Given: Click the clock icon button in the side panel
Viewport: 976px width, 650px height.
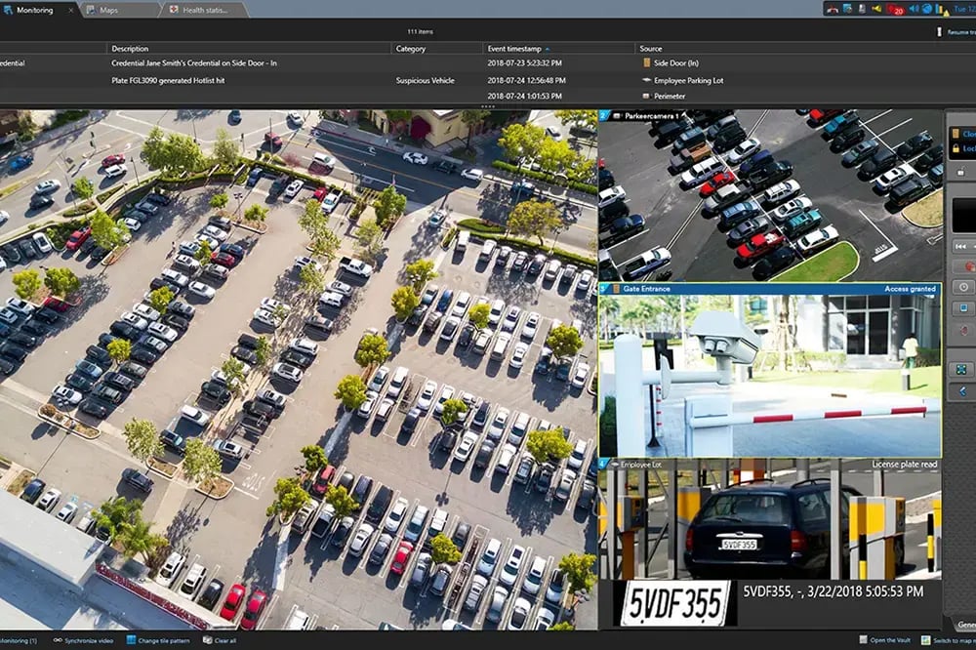Looking at the screenshot, I should coord(963,287).
